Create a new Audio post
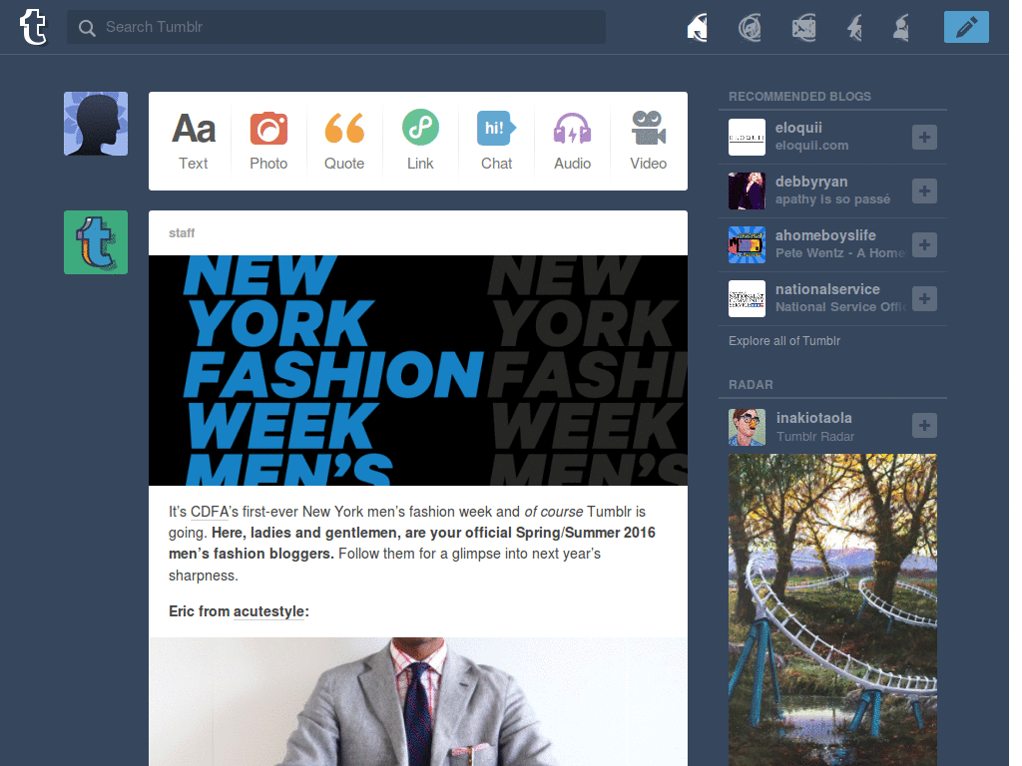Viewport: 1022px width, 766px height. (x=572, y=141)
